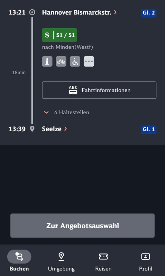The image size is (165, 276).
Task: Tap the Gl. 2 platform badge
Action: (x=149, y=13)
